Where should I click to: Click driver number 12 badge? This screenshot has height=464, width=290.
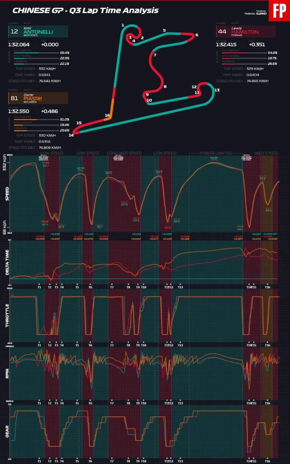pos(14,32)
